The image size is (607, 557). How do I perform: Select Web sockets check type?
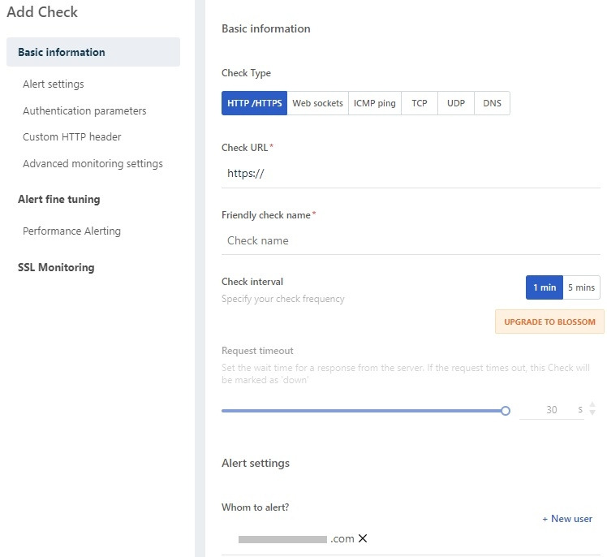(317, 103)
